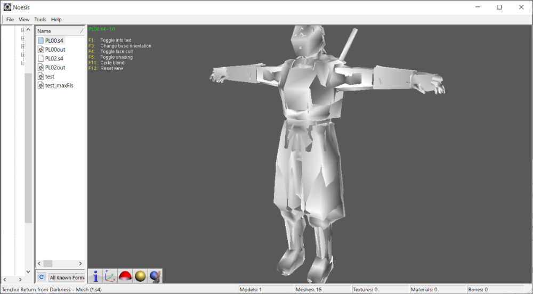Select the test file name
This screenshot has height=294, width=533.
[50, 76]
